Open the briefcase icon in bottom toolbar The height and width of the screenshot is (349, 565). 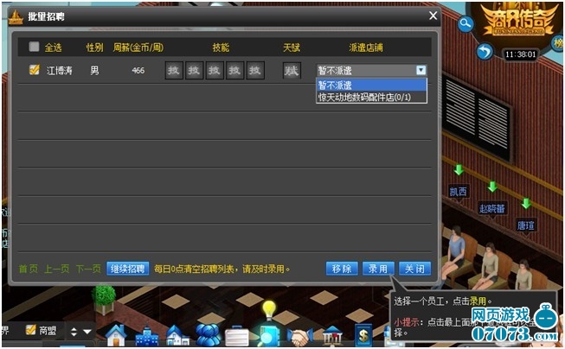click(236, 335)
